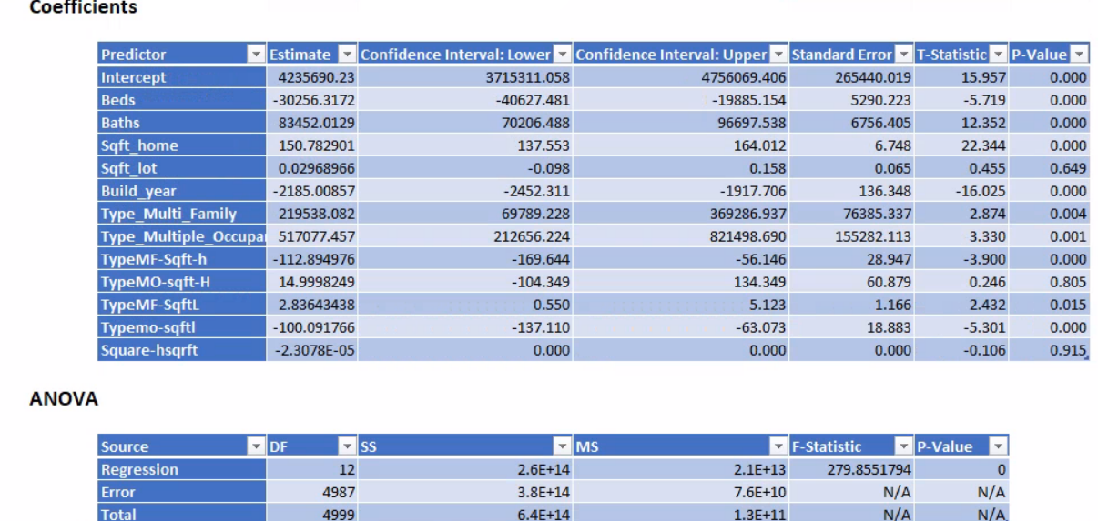Open the ANOVA P-Value filter dropdown

point(998,446)
